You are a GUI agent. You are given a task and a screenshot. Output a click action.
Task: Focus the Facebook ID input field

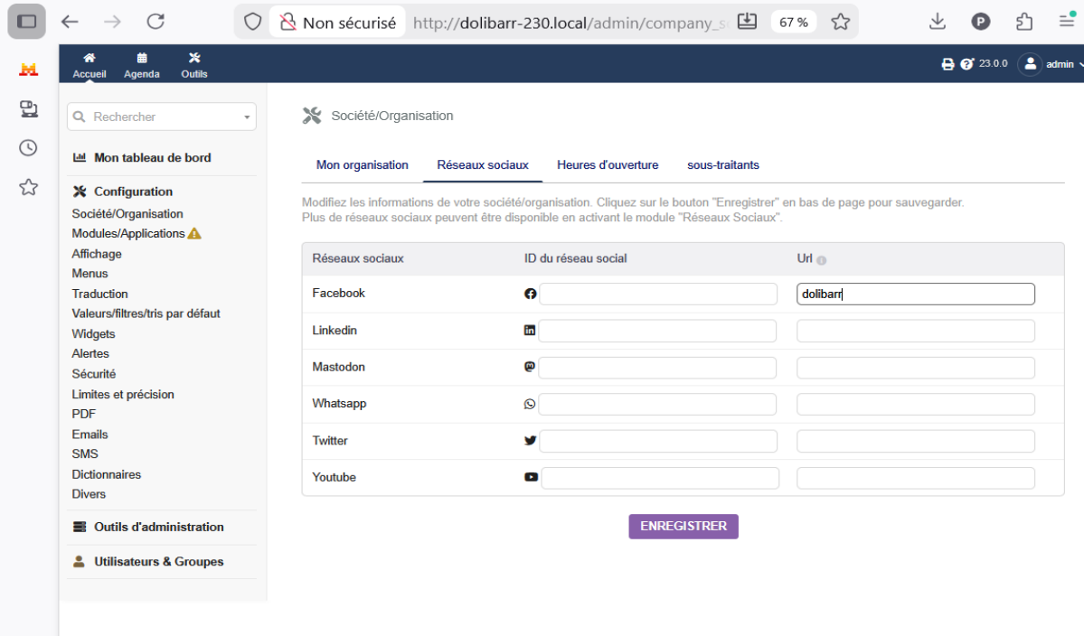point(658,295)
